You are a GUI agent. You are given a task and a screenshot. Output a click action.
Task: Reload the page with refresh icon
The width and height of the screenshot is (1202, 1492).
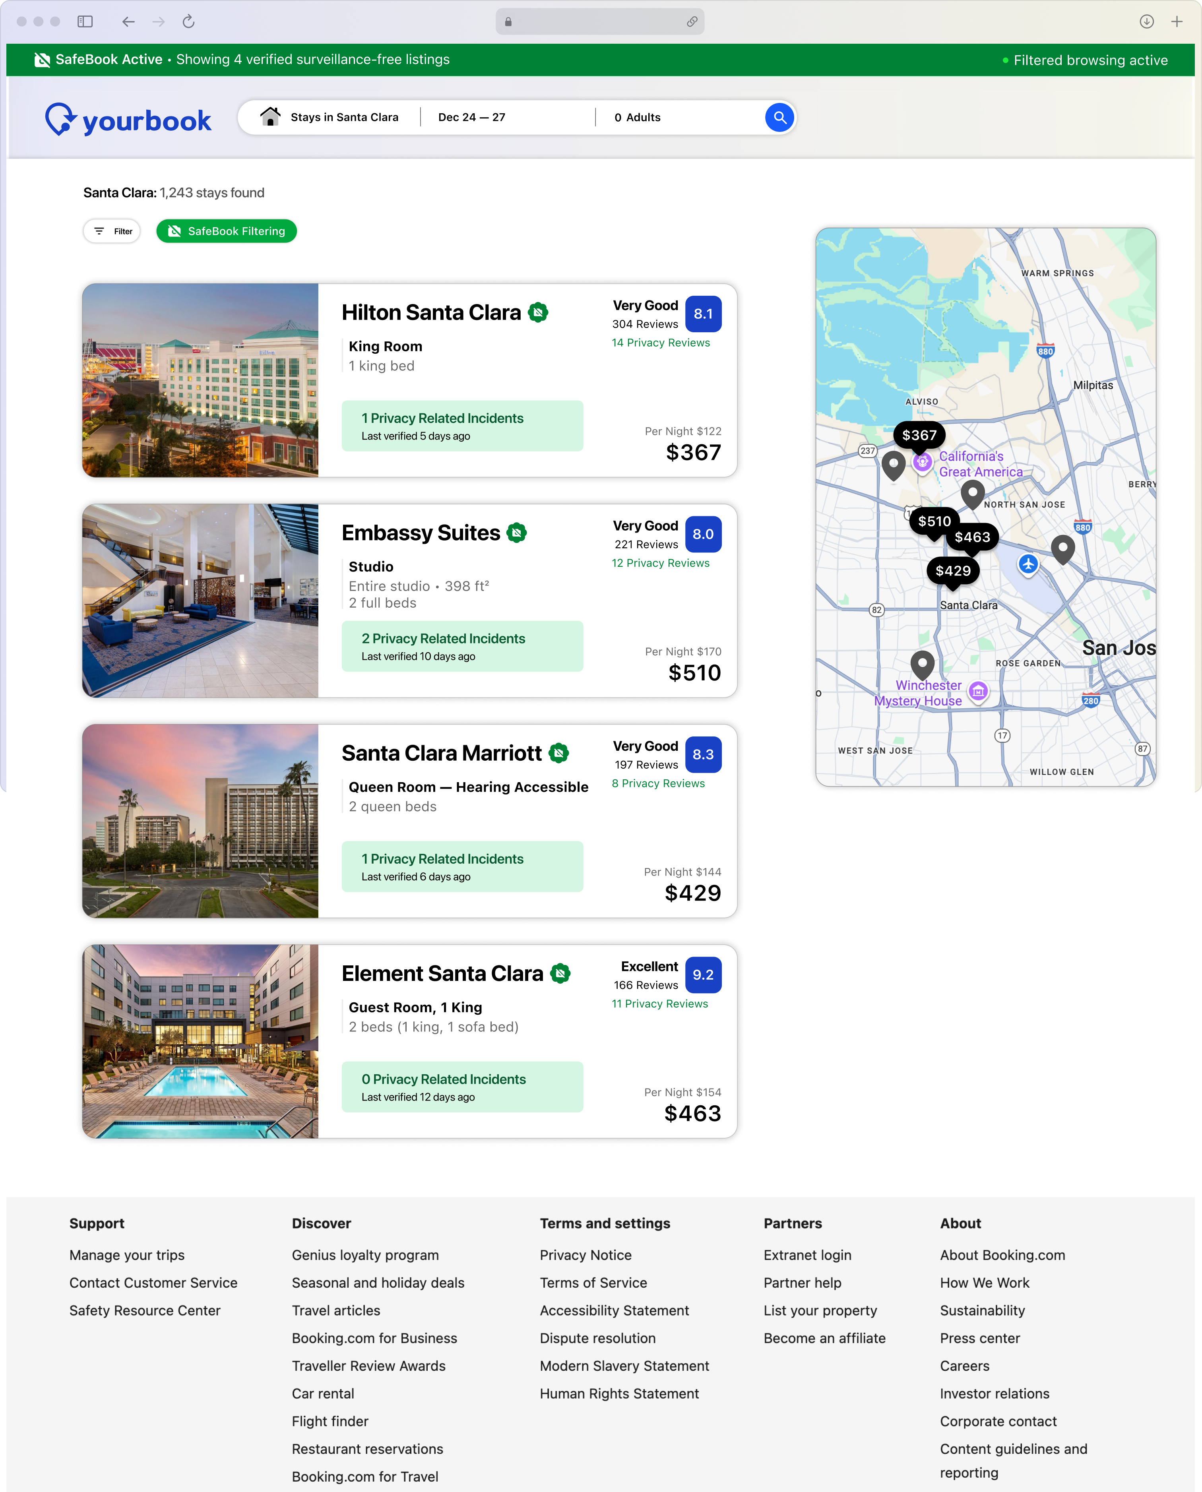(x=188, y=21)
